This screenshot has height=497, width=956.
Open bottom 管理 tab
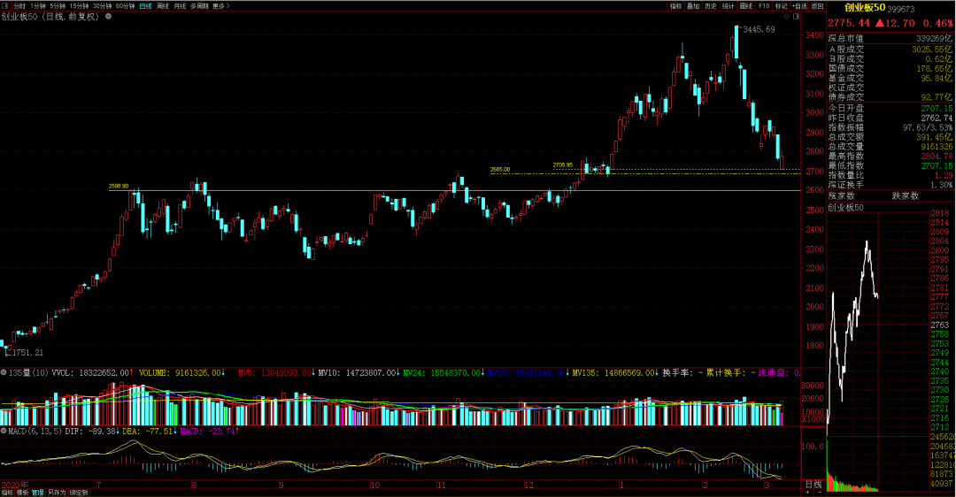(x=38, y=493)
